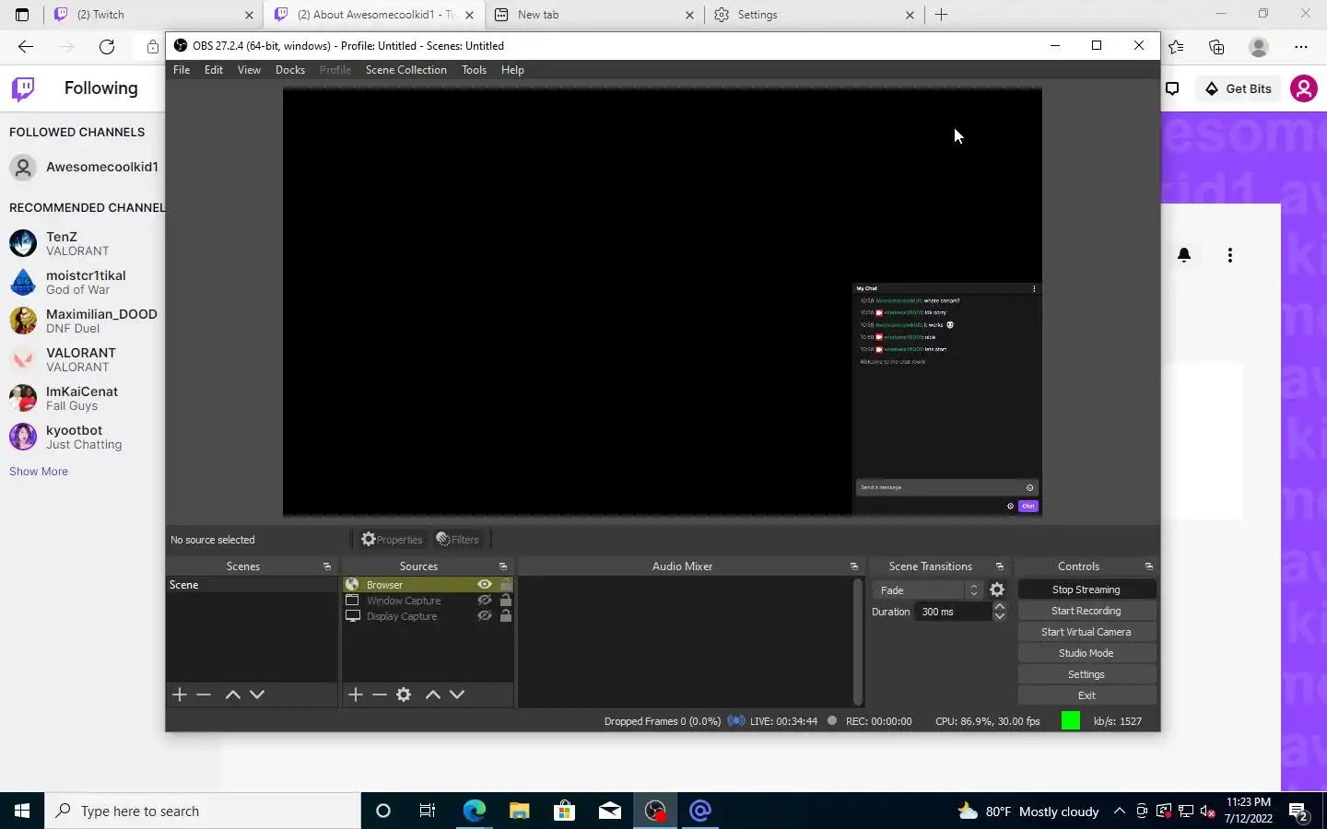Show the Display Capture source
The image size is (1327, 829).
point(485,616)
